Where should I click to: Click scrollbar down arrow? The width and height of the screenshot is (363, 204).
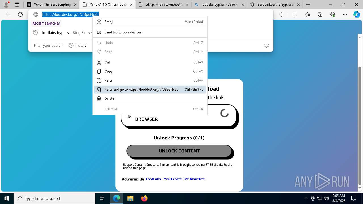click(360, 188)
